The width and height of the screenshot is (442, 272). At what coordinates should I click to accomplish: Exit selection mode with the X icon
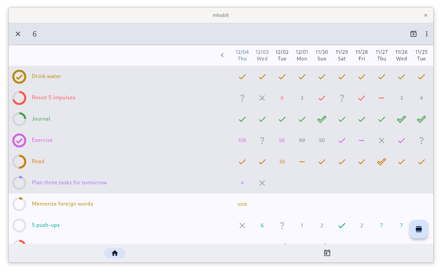(18, 34)
